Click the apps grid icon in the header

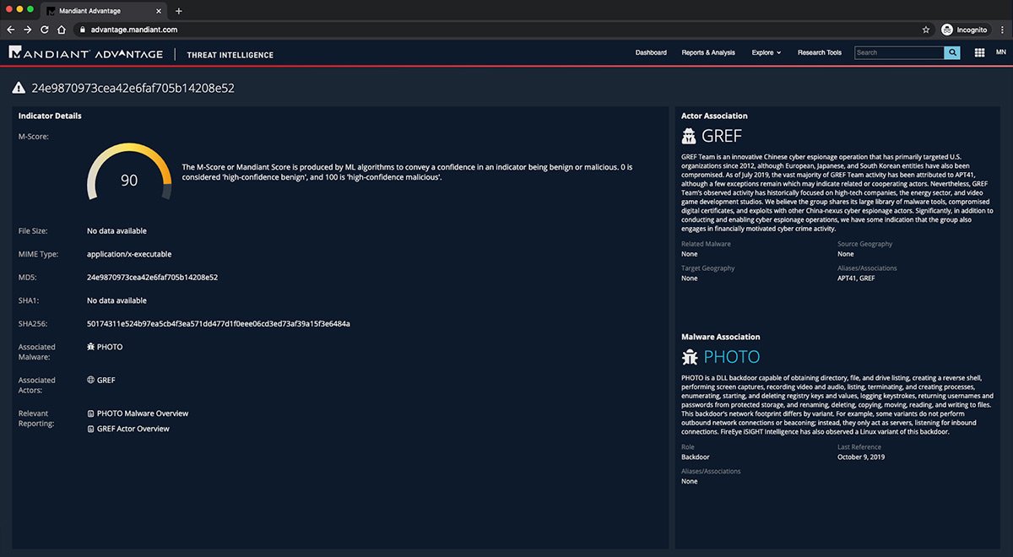(x=979, y=51)
